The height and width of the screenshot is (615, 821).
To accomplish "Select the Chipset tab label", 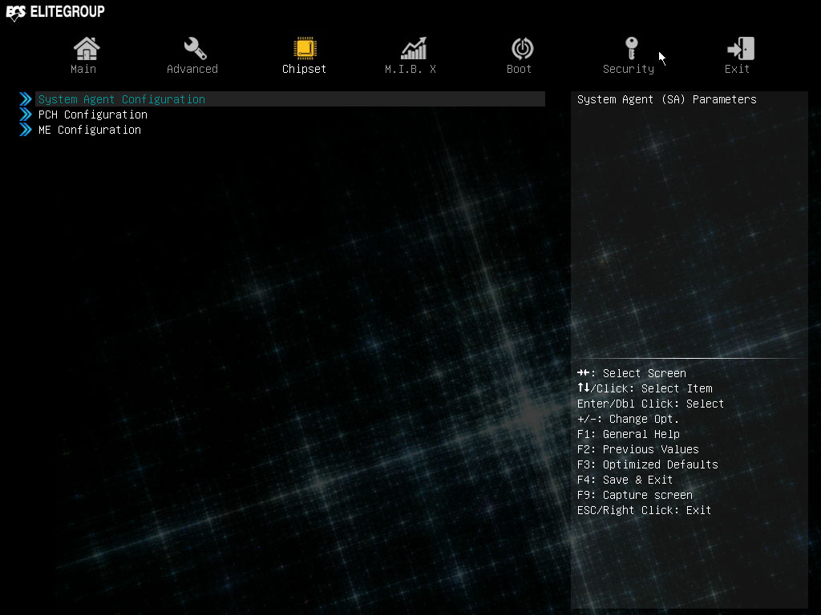I will pyautogui.click(x=304, y=69).
